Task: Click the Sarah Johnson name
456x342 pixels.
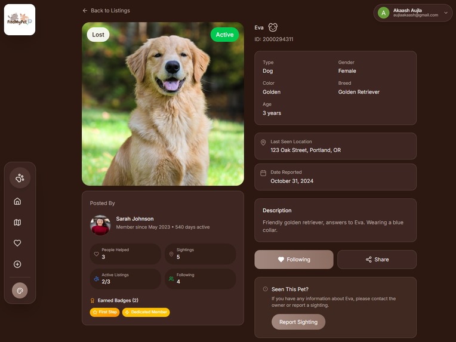Action: [x=135, y=218]
